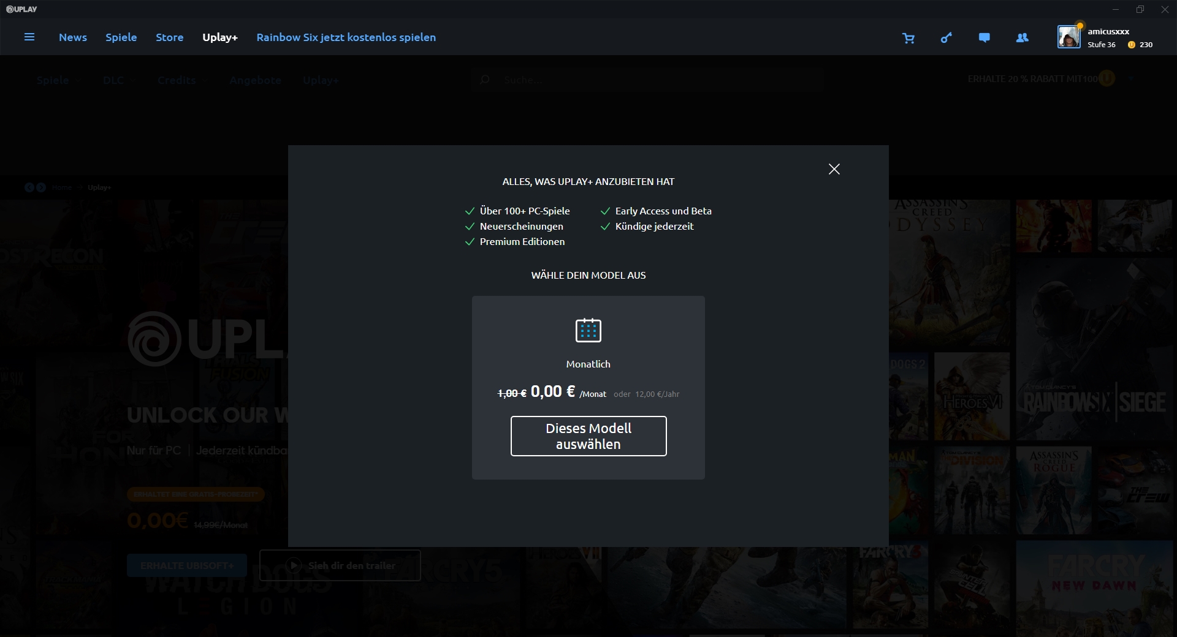The image size is (1177, 637).
Task: Click the calendar icon above Monatlich
Action: (588, 330)
